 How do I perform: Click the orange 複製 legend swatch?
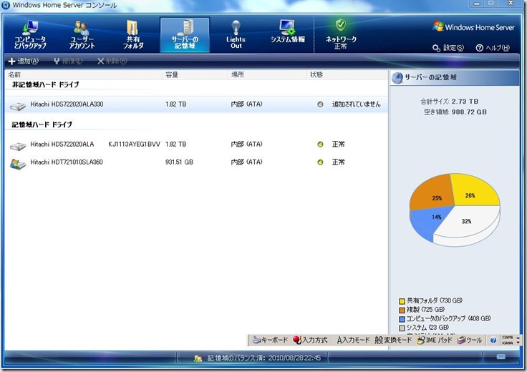(402, 310)
